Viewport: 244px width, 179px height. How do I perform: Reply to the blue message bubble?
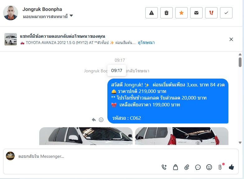click(x=94, y=120)
